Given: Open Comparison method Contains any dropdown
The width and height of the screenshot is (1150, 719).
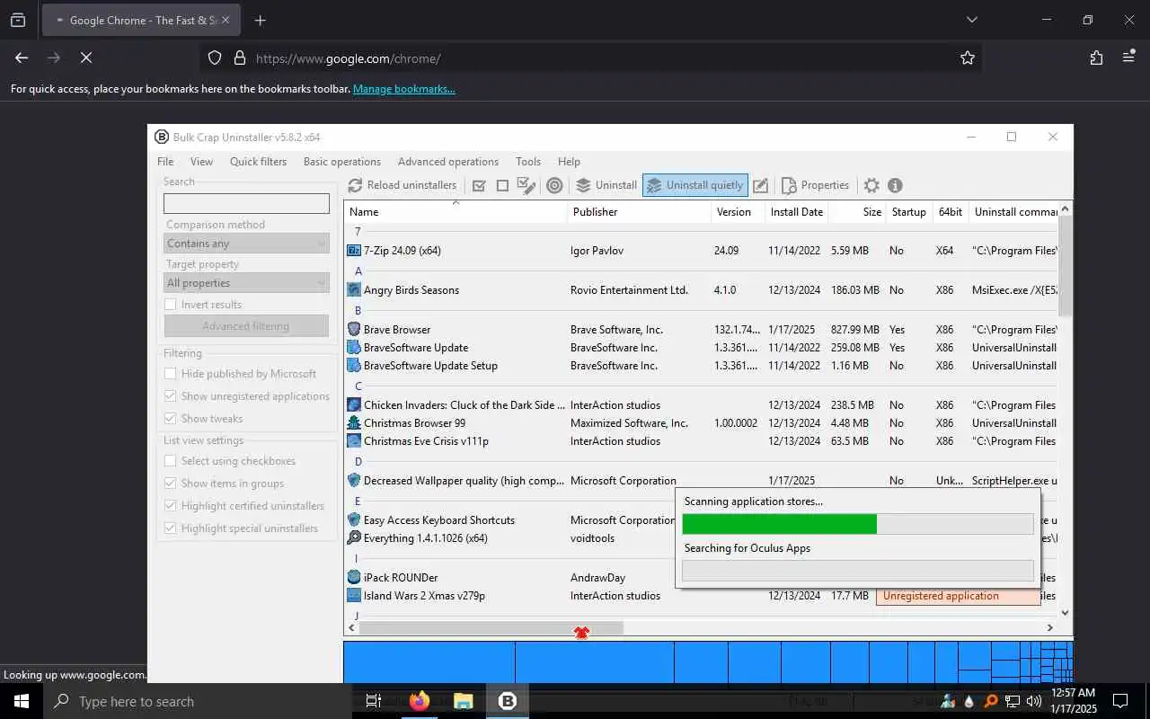Looking at the screenshot, I should pos(246,244).
